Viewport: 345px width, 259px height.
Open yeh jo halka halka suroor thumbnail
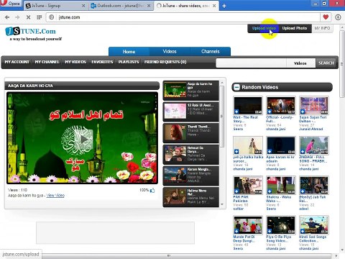[x=248, y=145]
